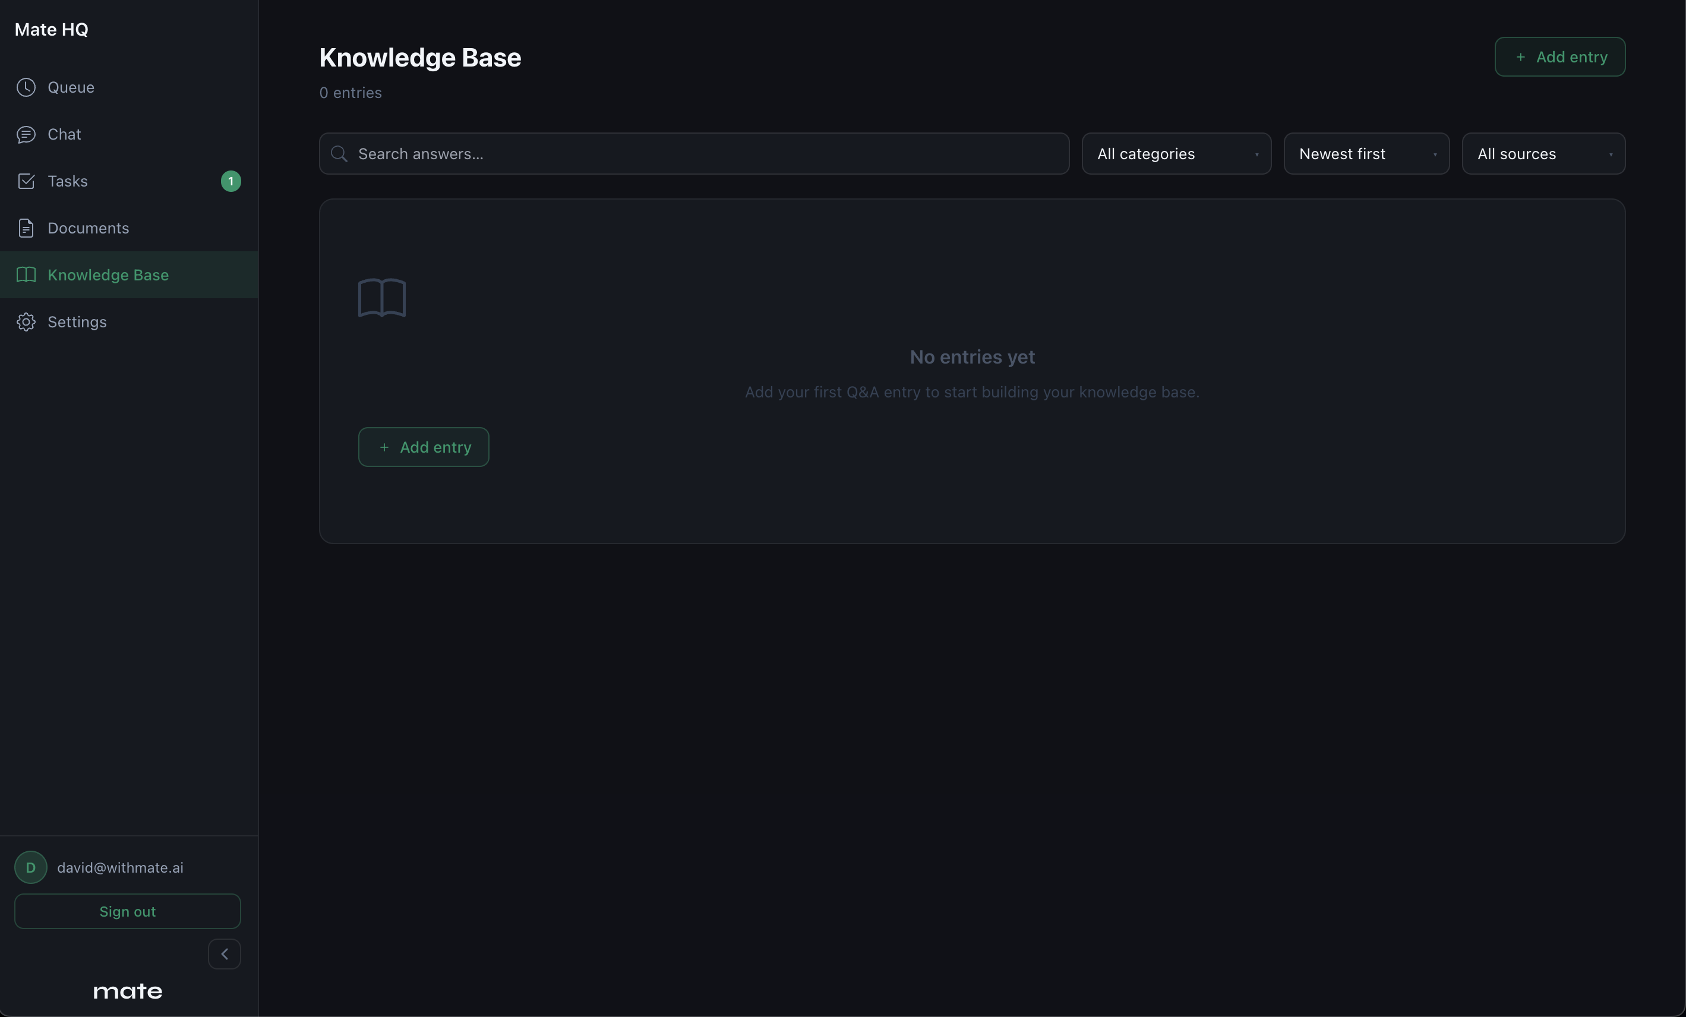Click the search magnifier icon
This screenshot has height=1017, width=1686.
(x=339, y=153)
